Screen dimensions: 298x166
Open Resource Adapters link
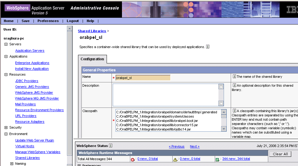pyautogui.click(x=30, y=122)
